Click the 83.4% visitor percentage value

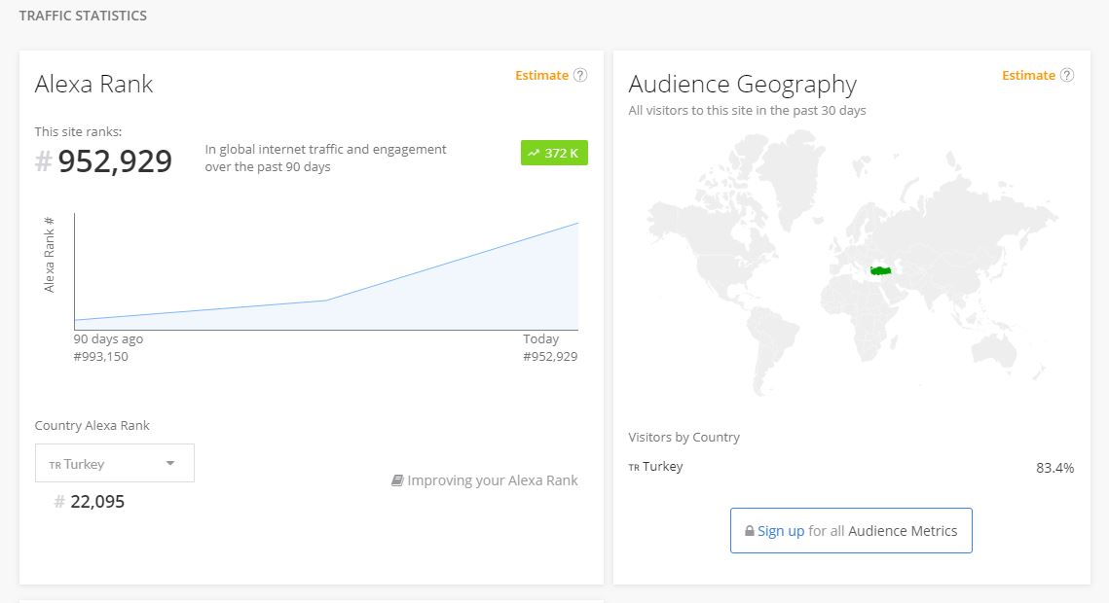[x=1054, y=468]
